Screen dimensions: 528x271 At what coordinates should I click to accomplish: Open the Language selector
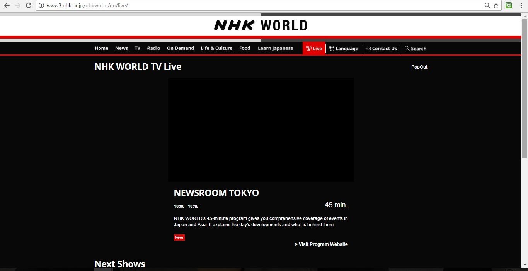click(x=344, y=49)
